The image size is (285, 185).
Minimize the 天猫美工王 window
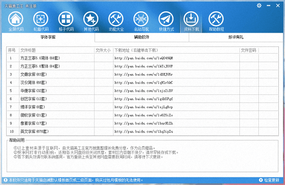pyautogui.click(x=268, y=6)
